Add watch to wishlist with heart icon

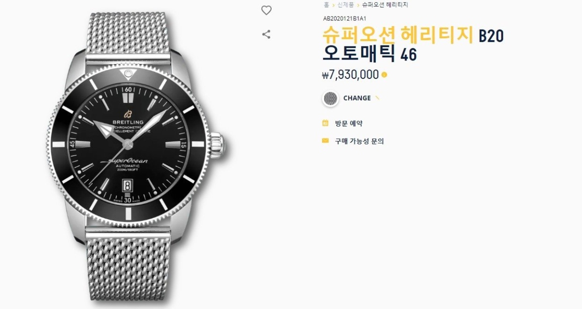pyautogui.click(x=266, y=10)
